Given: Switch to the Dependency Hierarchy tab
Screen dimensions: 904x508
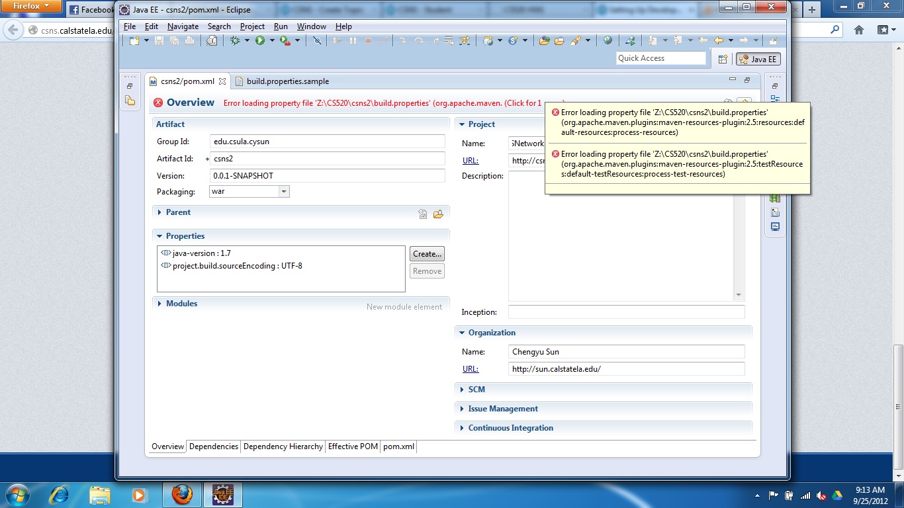Looking at the screenshot, I should pyautogui.click(x=283, y=446).
